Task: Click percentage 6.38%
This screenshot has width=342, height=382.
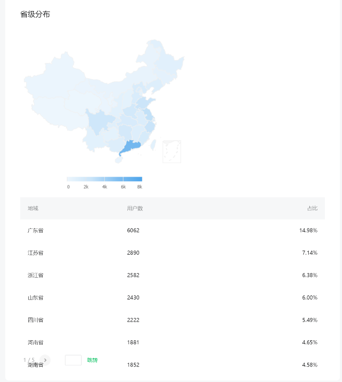Action: [x=310, y=275]
